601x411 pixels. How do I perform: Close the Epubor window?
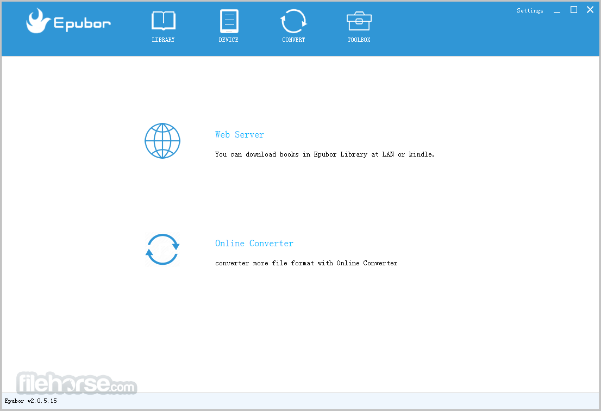pos(590,10)
